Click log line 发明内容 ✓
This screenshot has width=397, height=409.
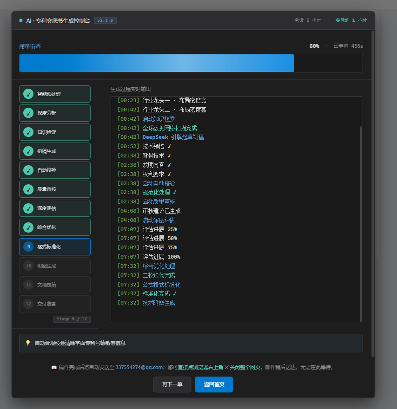157,165
